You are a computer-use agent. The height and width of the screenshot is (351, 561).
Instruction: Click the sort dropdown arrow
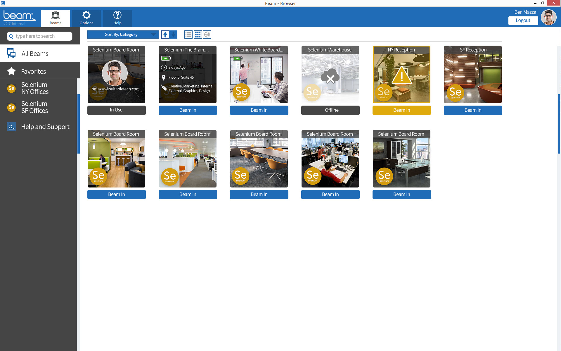click(153, 35)
